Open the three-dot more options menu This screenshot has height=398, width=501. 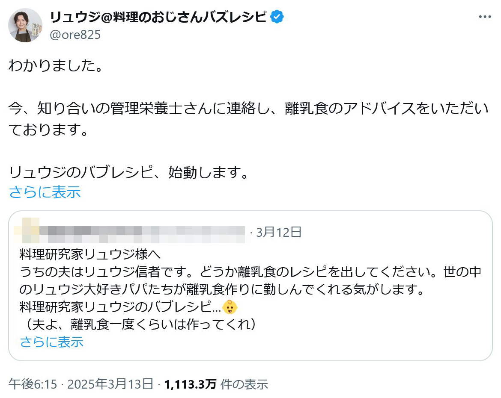click(x=485, y=17)
